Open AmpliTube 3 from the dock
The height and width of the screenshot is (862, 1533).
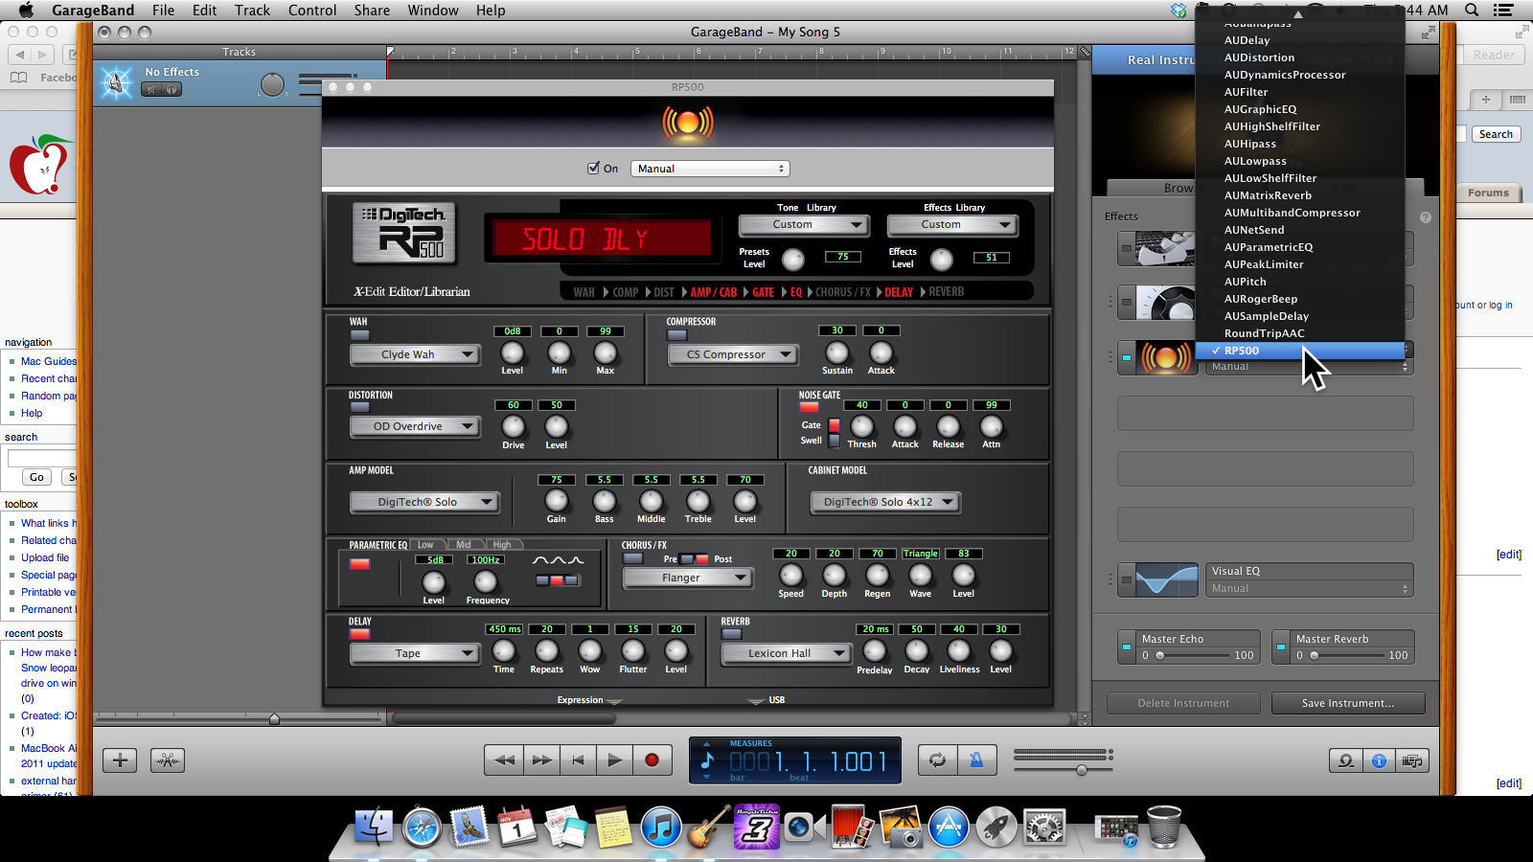tap(757, 826)
